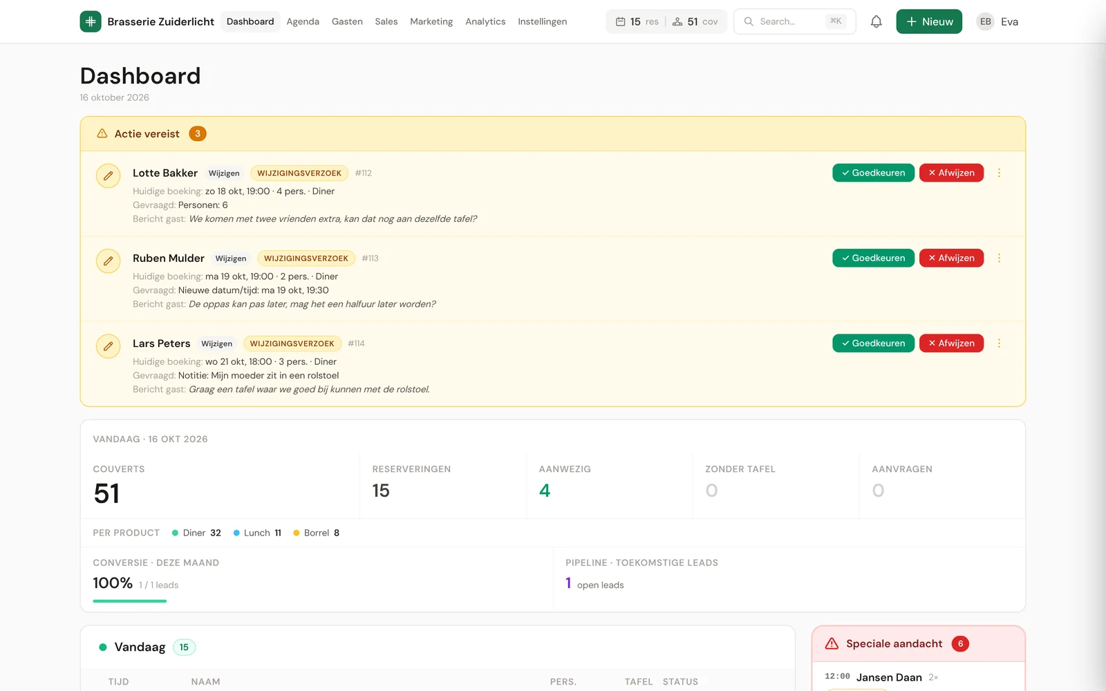The width and height of the screenshot is (1106, 691).
Task: Click the WIJZIGINGSVERZOEK badge for #113
Action: click(x=306, y=258)
